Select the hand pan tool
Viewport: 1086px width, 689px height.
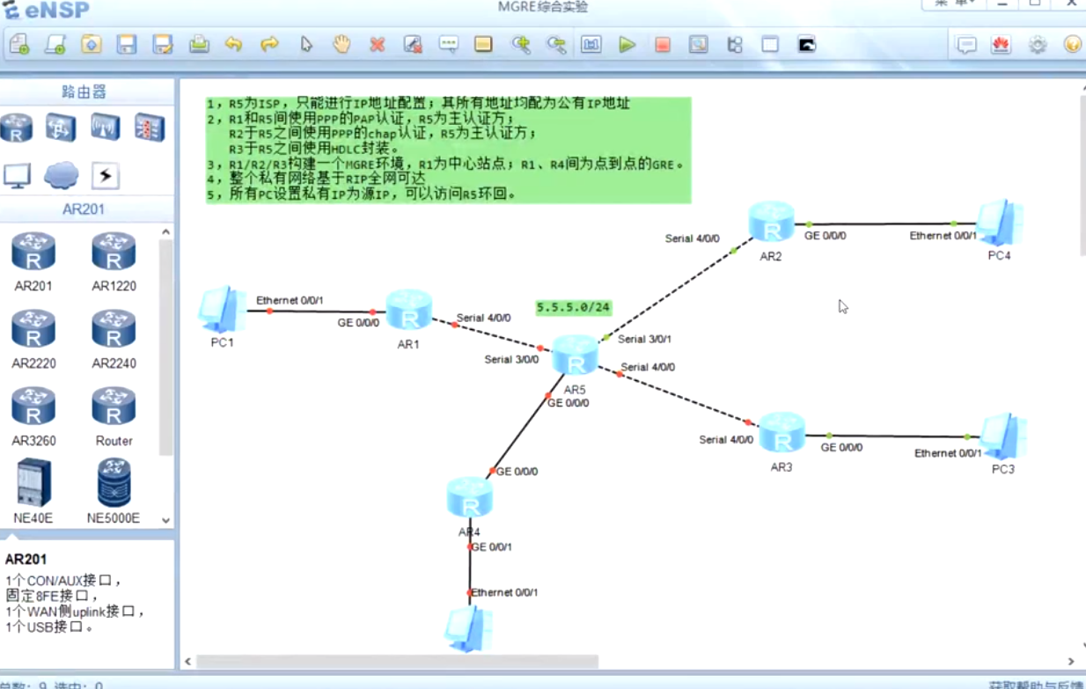pyautogui.click(x=341, y=43)
